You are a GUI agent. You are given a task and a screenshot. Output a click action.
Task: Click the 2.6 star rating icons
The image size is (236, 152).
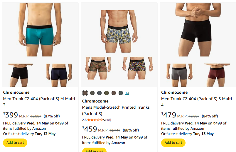coord(95,120)
